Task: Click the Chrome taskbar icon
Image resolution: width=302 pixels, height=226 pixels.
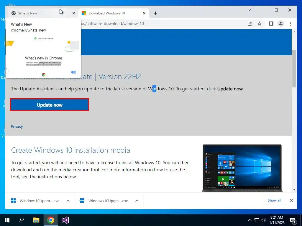Action: click(51, 220)
